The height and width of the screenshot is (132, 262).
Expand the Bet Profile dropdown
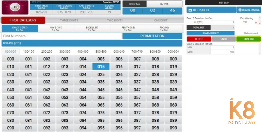tap(211, 10)
